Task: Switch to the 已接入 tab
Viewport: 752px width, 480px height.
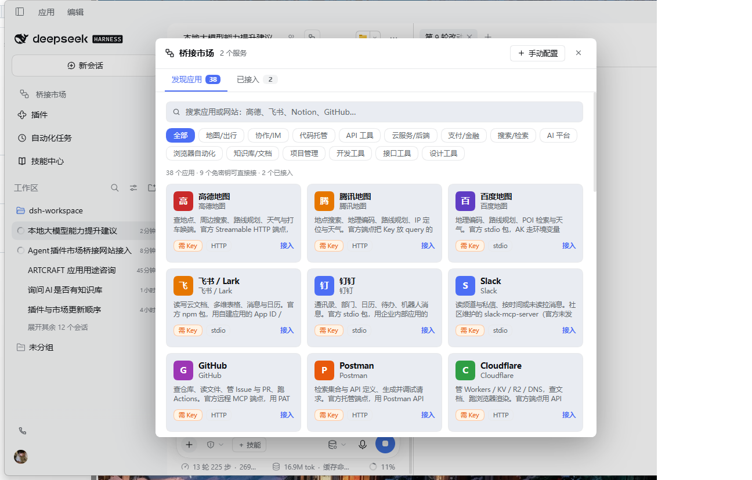Action: pos(257,79)
